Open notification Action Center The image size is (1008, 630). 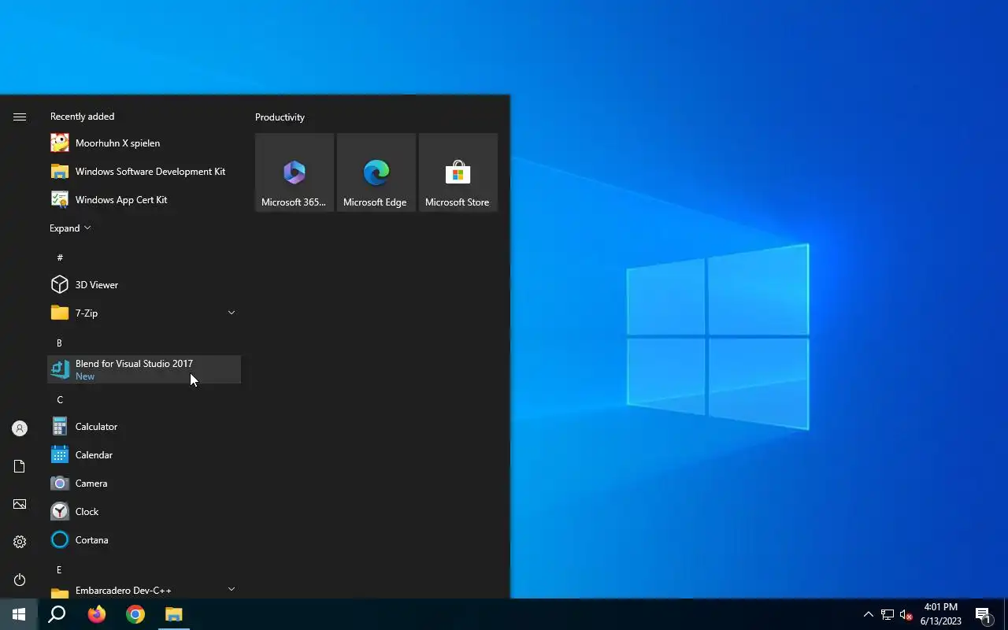tap(984, 614)
